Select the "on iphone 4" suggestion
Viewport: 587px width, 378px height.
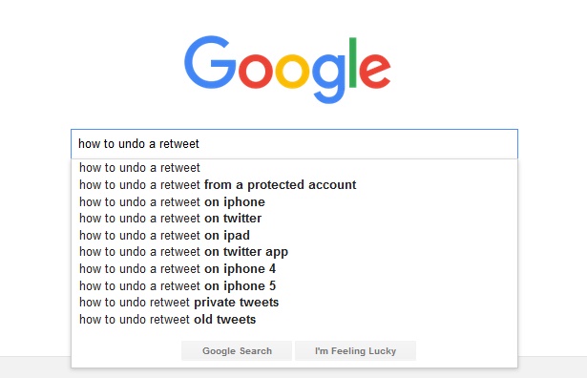pyautogui.click(x=294, y=269)
